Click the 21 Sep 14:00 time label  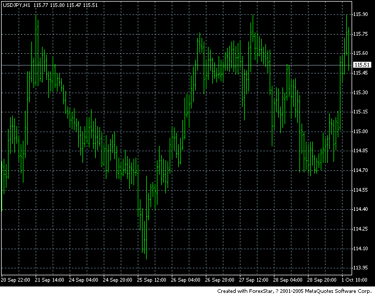pos(49,280)
